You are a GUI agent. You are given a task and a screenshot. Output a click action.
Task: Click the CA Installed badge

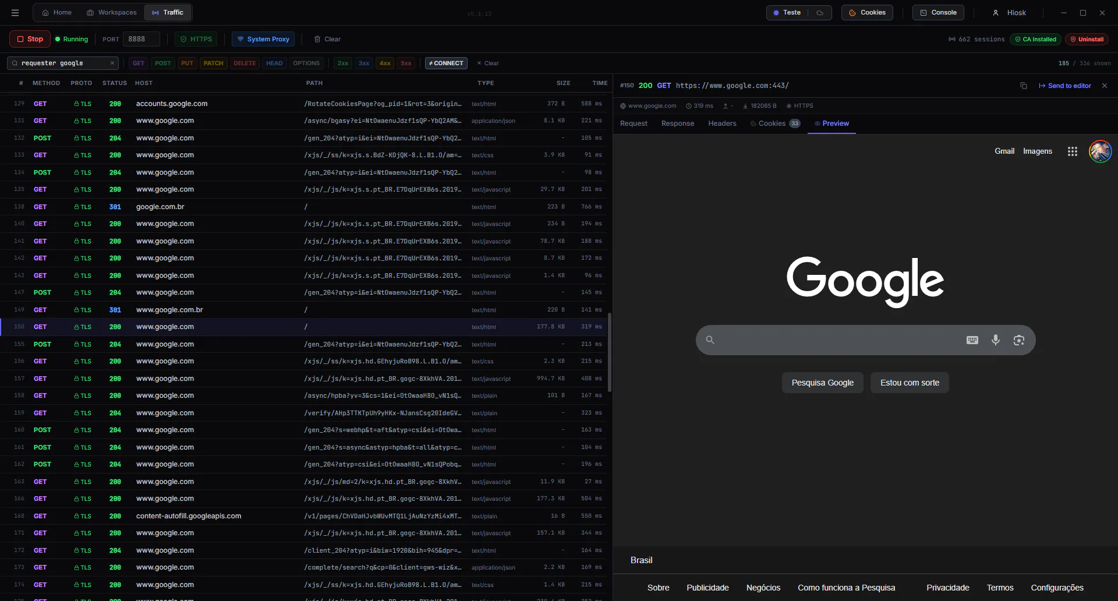(x=1035, y=39)
